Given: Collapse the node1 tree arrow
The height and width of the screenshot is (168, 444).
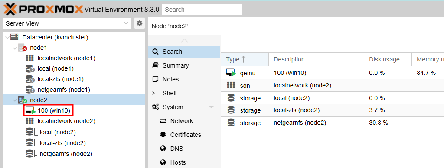Looking at the screenshot, I should click(x=15, y=48).
